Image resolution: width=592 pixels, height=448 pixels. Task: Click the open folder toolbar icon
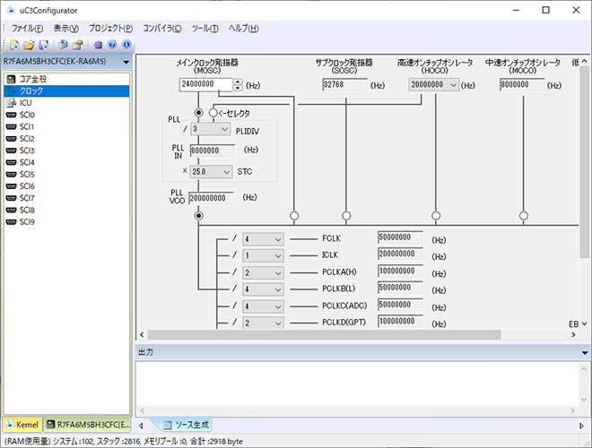click(29, 45)
